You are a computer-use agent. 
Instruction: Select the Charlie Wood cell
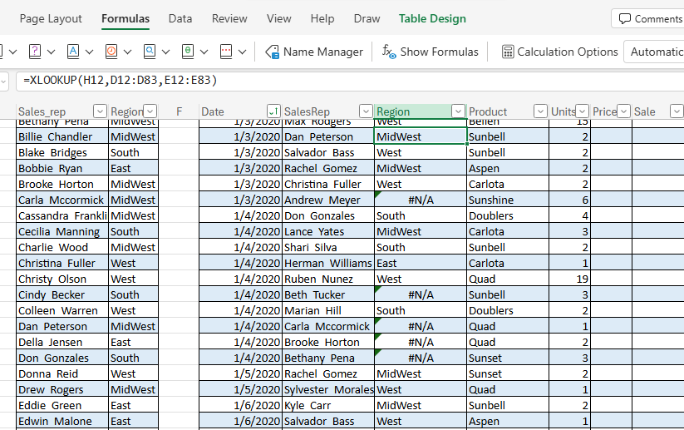(62, 247)
